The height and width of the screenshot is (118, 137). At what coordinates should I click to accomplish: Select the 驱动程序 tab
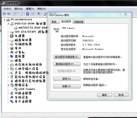(66, 22)
